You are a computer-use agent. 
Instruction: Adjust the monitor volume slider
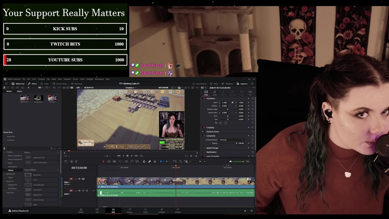(238, 162)
